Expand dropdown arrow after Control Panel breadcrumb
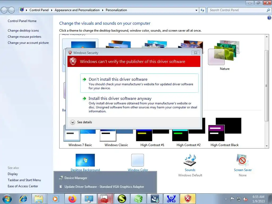This screenshot has width=272, height=204. point(52,10)
